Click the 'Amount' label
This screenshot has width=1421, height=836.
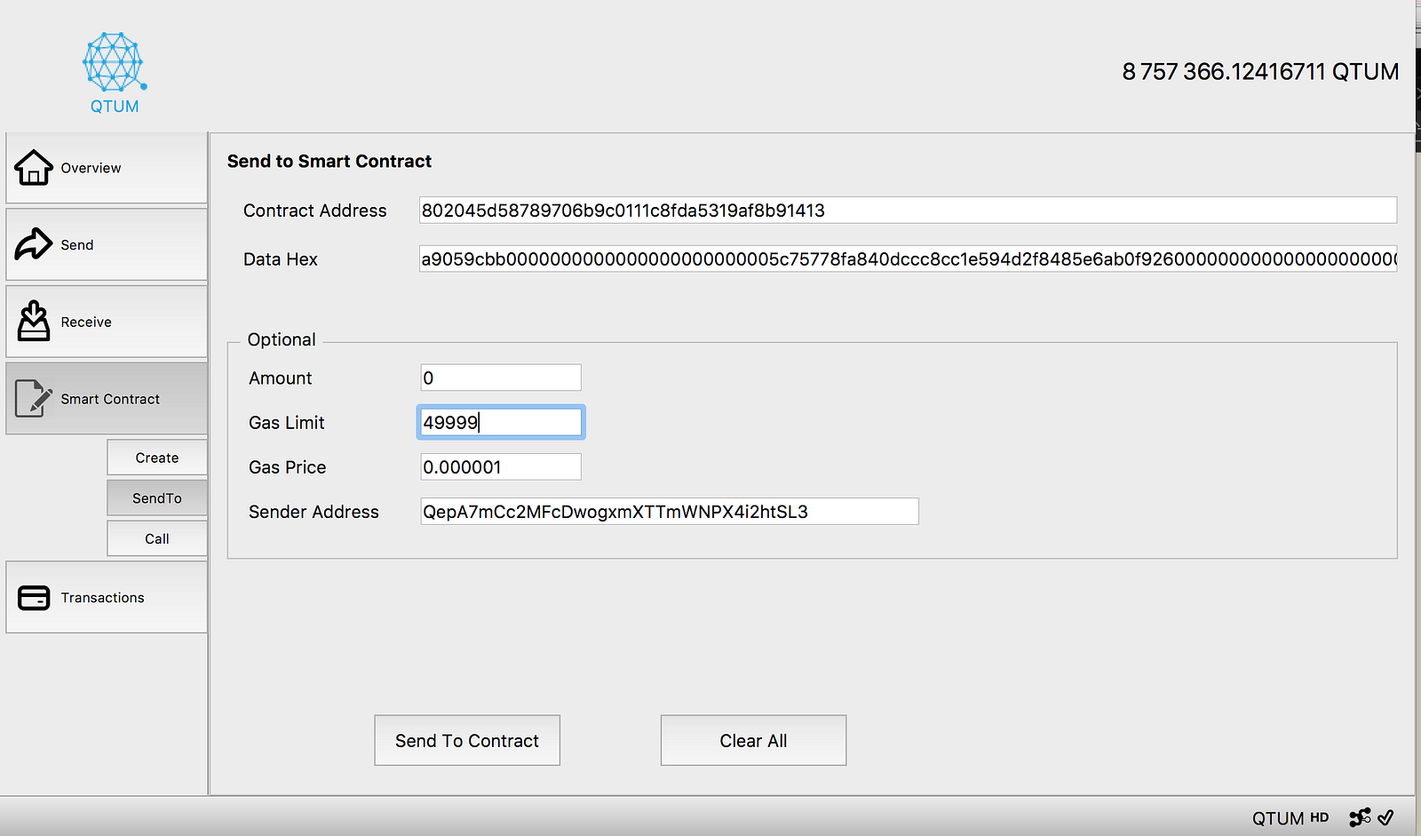(281, 378)
